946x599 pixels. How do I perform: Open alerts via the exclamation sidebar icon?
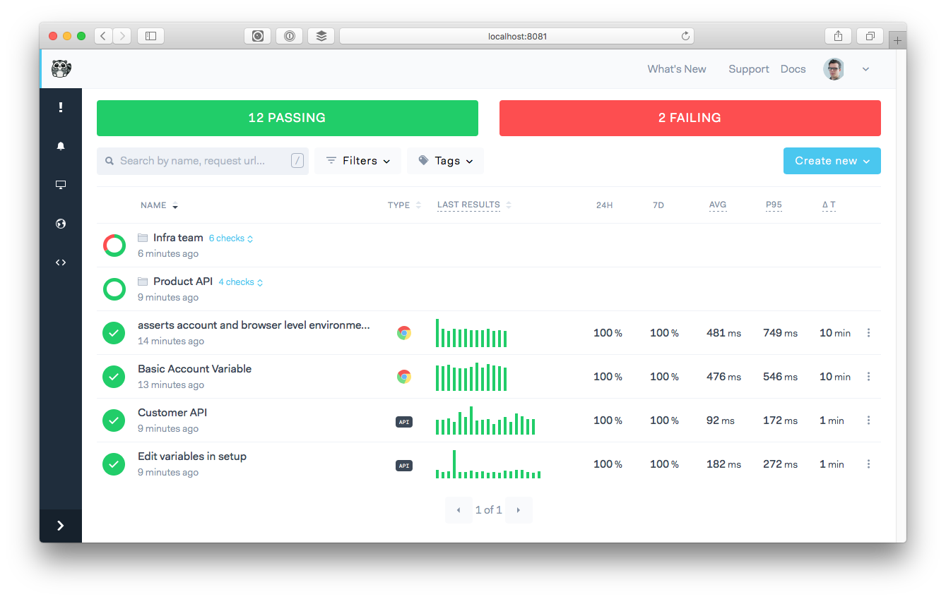(61, 107)
